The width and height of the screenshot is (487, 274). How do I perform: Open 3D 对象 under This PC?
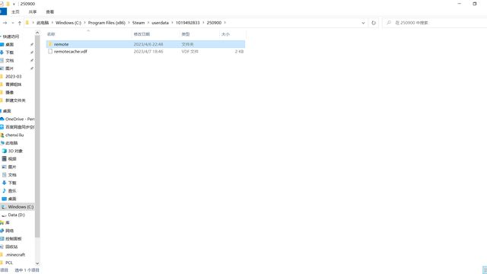pyautogui.click(x=15, y=151)
